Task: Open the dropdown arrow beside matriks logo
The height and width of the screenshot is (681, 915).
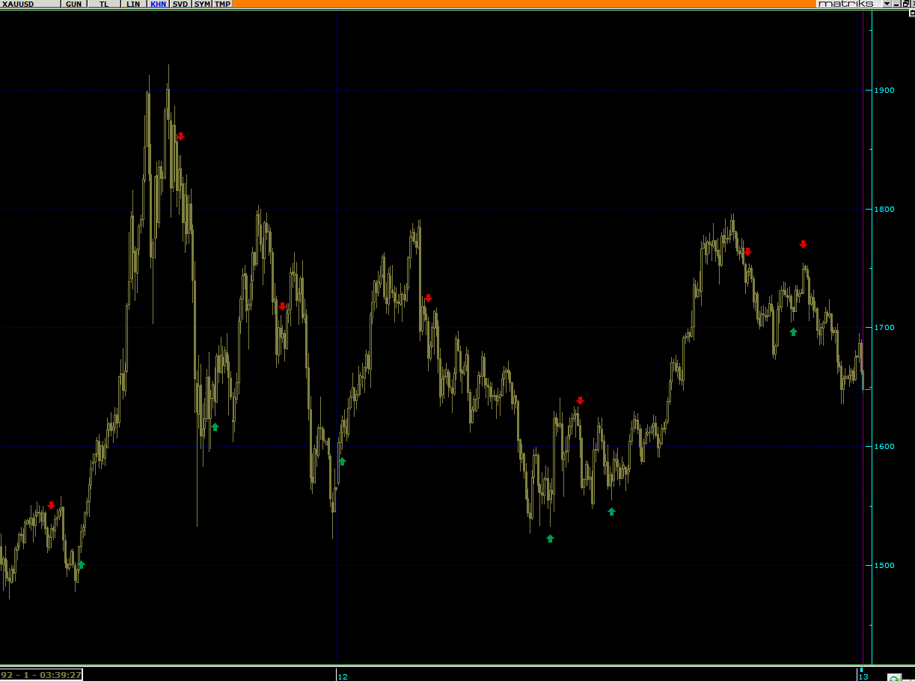Action: [887, 4]
